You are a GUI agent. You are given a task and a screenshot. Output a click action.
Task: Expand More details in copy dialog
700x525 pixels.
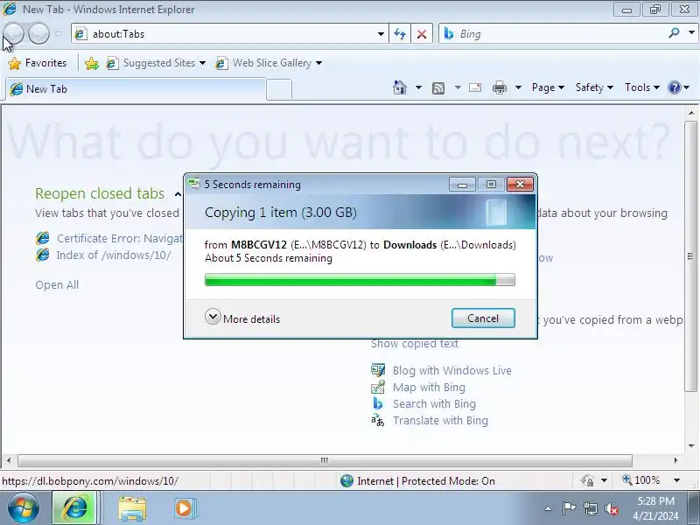(x=242, y=318)
